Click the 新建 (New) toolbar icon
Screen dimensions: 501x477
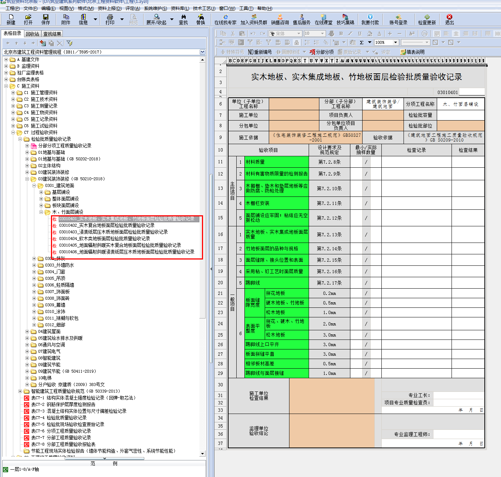pos(11,20)
